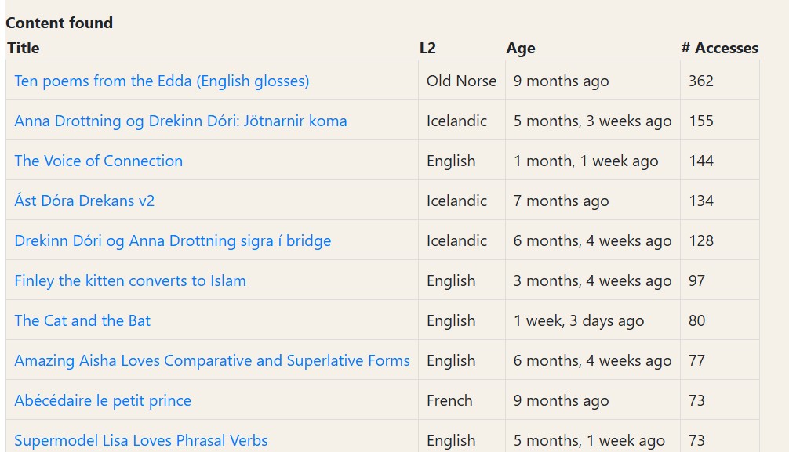Image resolution: width=789 pixels, height=452 pixels.
Task: Open "Amazing Aisha Loves Comparative and Superlative Forms"
Action: pos(212,360)
